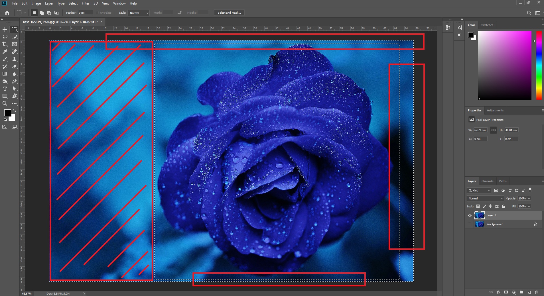Click the delete layer trash icon
This screenshot has width=544, height=296.
[x=537, y=292]
